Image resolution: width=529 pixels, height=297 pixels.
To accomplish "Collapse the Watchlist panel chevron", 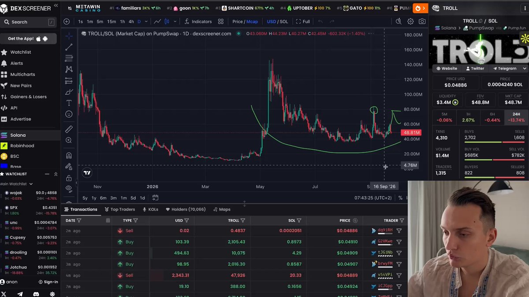I will click(x=56, y=174).
